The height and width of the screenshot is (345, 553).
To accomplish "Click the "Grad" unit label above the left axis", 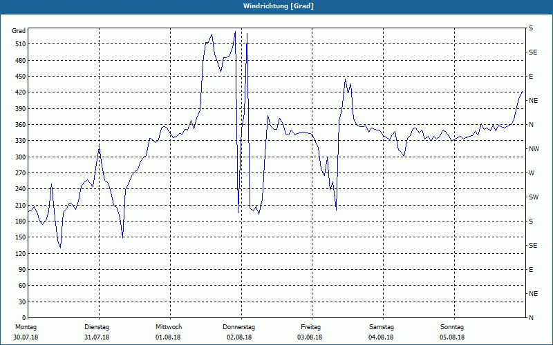I will (x=19, y=31).
